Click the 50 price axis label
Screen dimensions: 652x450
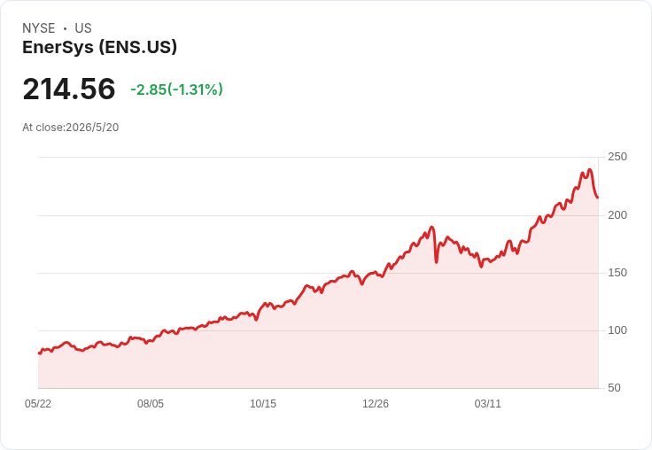point(614,388)
